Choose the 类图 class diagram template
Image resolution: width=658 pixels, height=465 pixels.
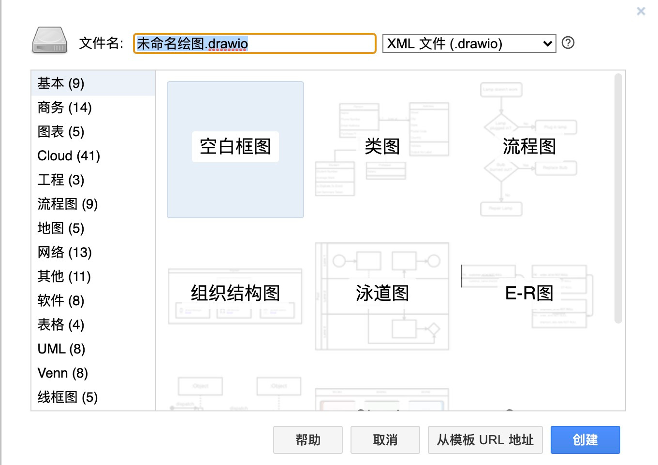coord(382,150)
